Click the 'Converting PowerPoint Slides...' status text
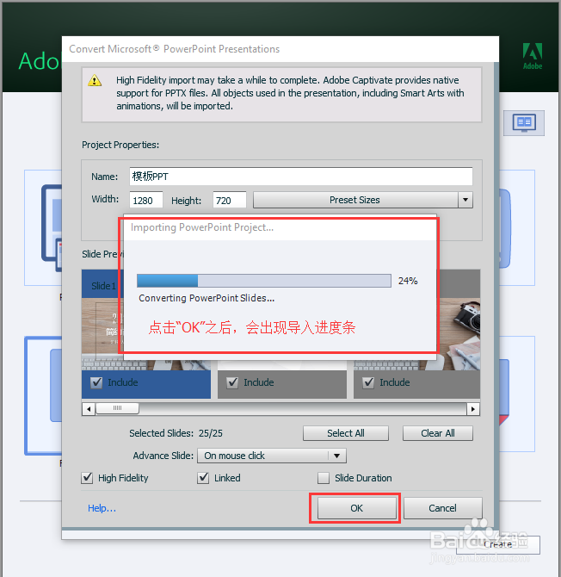 coord(207,298)
